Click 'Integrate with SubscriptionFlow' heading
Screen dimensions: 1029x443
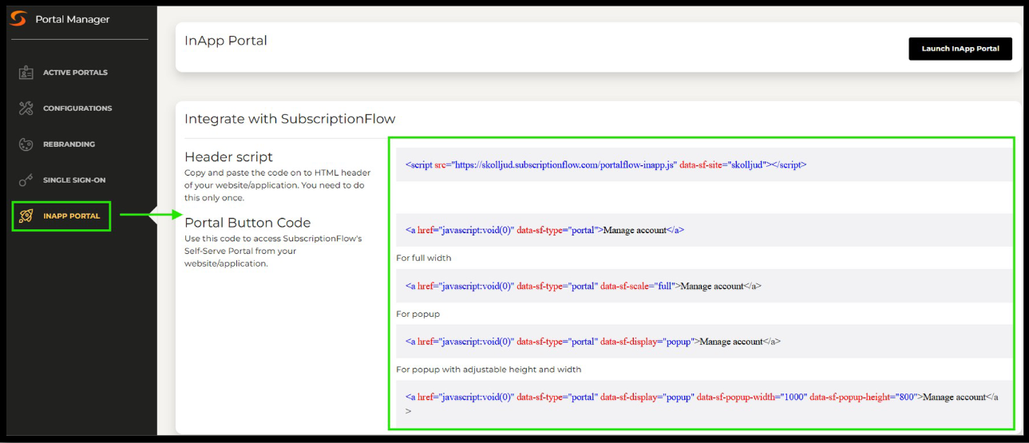click(290, 119)
